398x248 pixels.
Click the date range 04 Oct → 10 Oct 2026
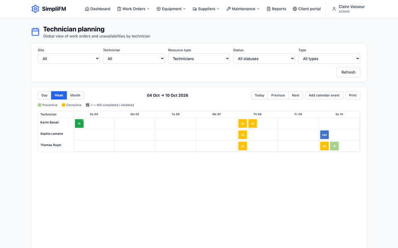point(167,95)
